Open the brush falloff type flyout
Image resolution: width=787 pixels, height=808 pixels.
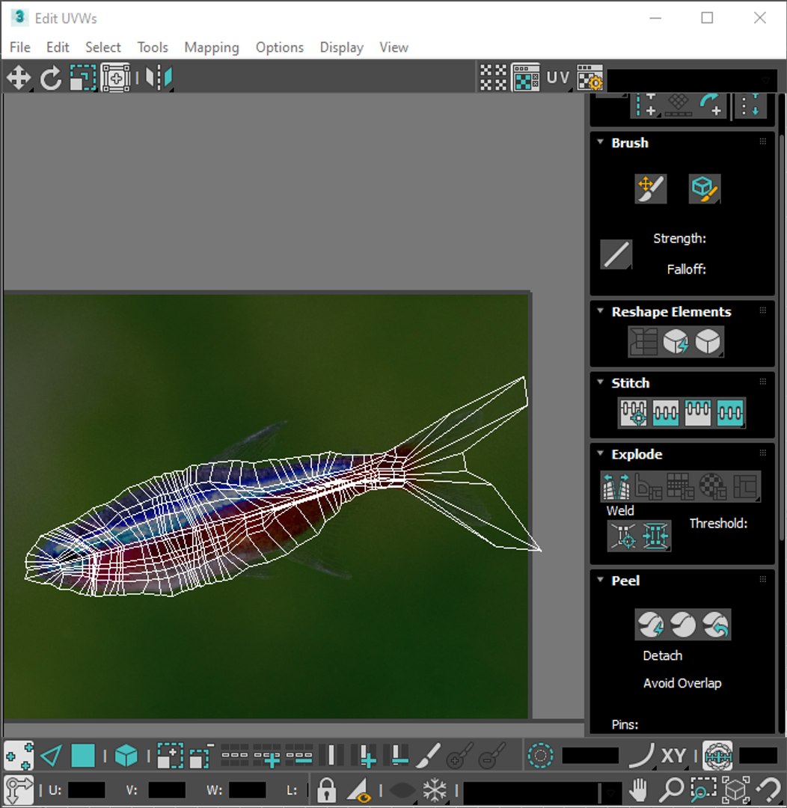(x=616, y=254)
